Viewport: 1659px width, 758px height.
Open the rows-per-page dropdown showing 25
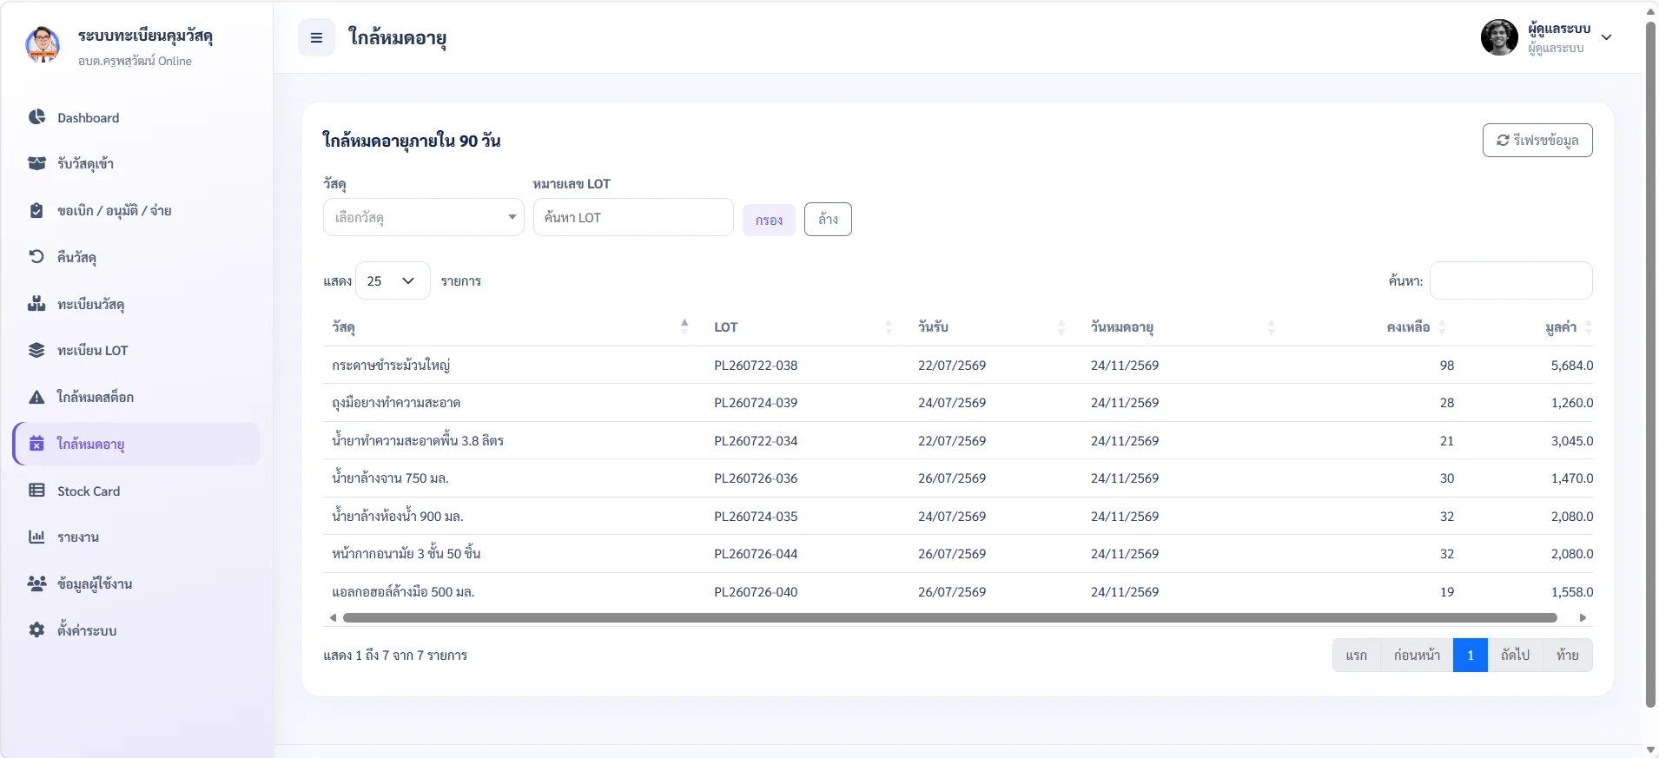point(393,280)
